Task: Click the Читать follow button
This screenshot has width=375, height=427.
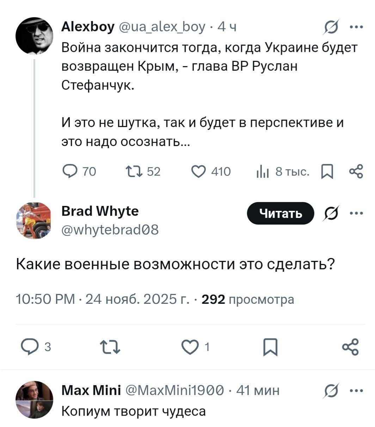Action: pyautogui.click(x=280, y=213)
